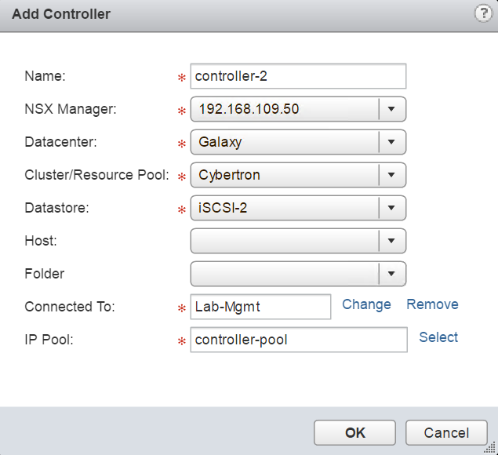The height and width of the screenshot is (455, 498).
Task: Click the iSCSI-2 datastore combo box
Action: [285, 208]
